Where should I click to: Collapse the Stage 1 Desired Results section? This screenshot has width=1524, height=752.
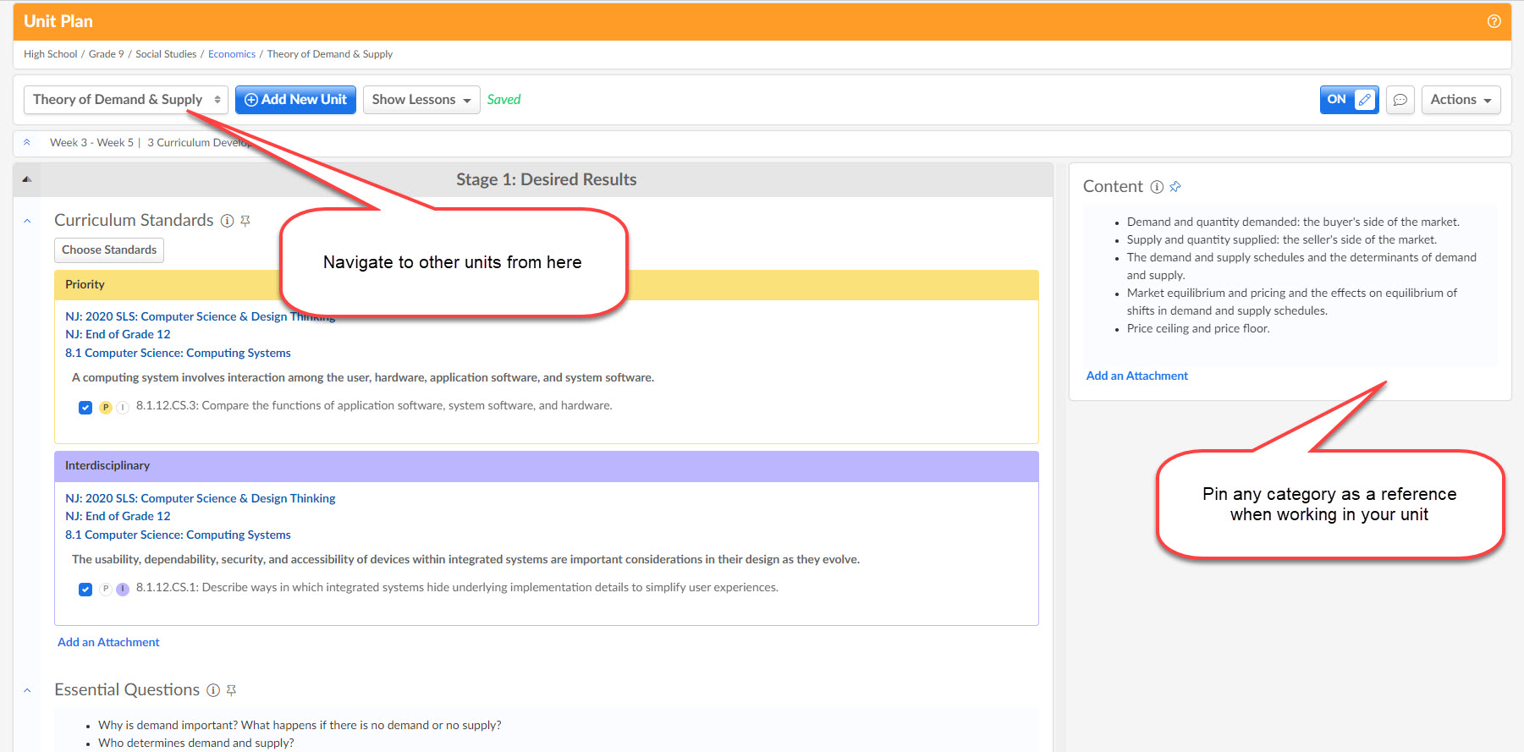(x=27, y=179)
